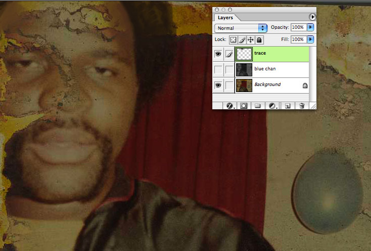Image resolution: width=371 pixels, height=251 pixels.
Task: Add a layer mask to the trace layer
Action: [244, 106]
